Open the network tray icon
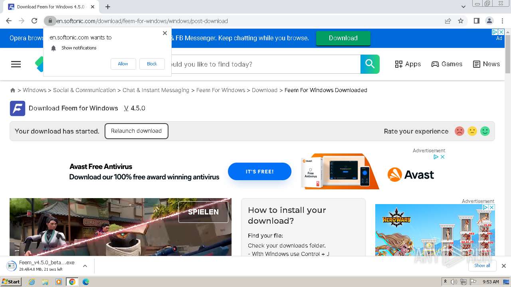The width and height of the screenshot is (511, 287). pos(463,282)
